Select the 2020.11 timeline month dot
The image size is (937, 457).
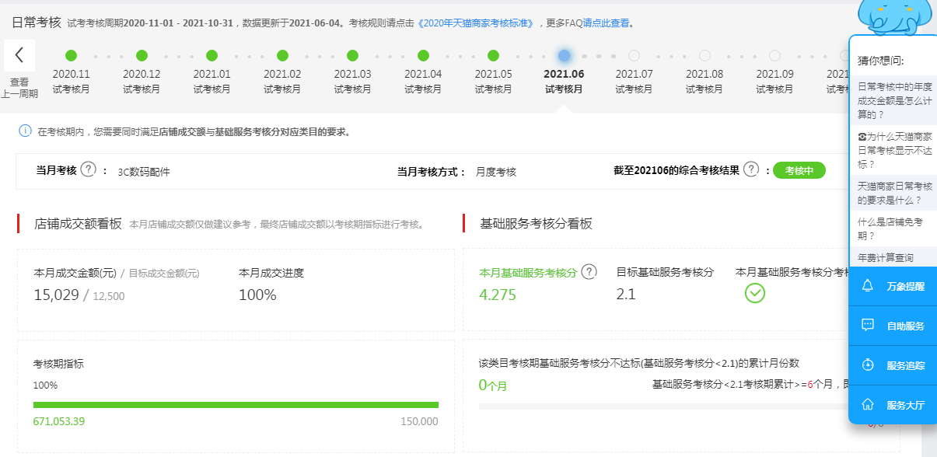[72, 55]
